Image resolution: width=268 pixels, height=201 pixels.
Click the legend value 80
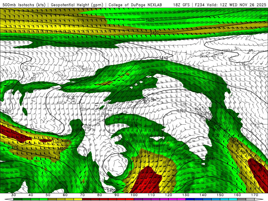[99, 195]
